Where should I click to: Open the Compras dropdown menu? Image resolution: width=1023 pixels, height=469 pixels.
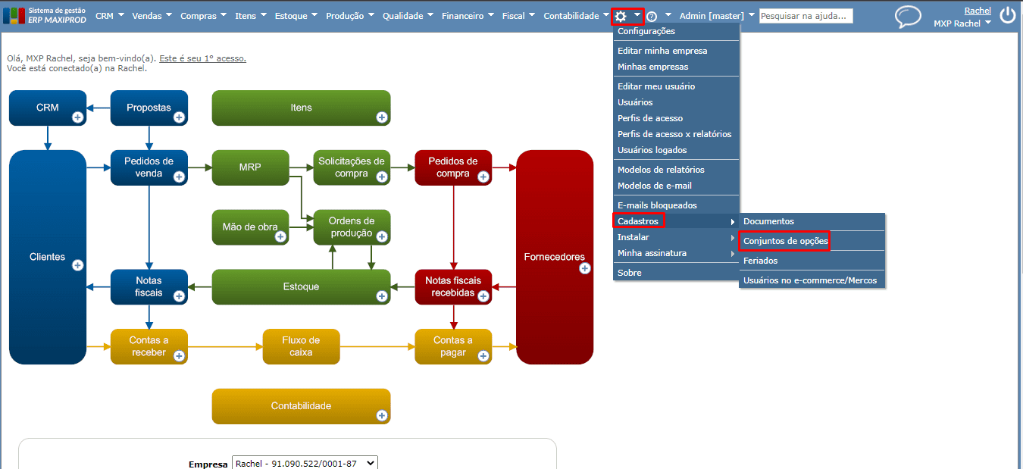click(x=204, y=16)
